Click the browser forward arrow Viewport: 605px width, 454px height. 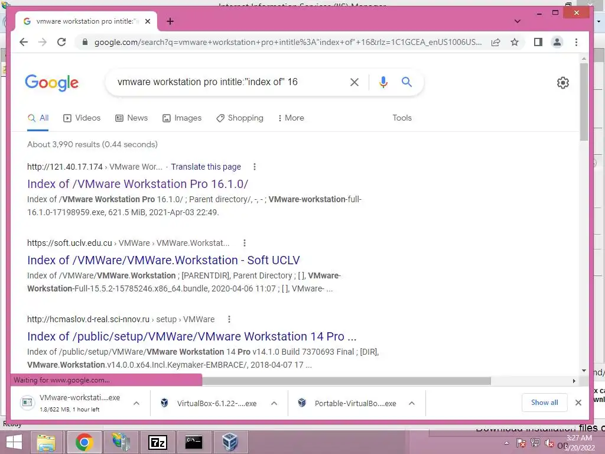(x=43, y=42)
